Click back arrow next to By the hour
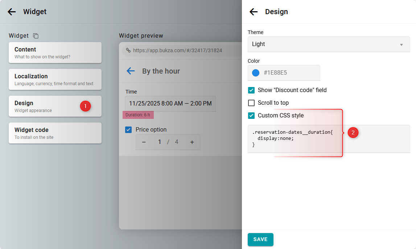 pyautogui.click(x=131, y=71)
